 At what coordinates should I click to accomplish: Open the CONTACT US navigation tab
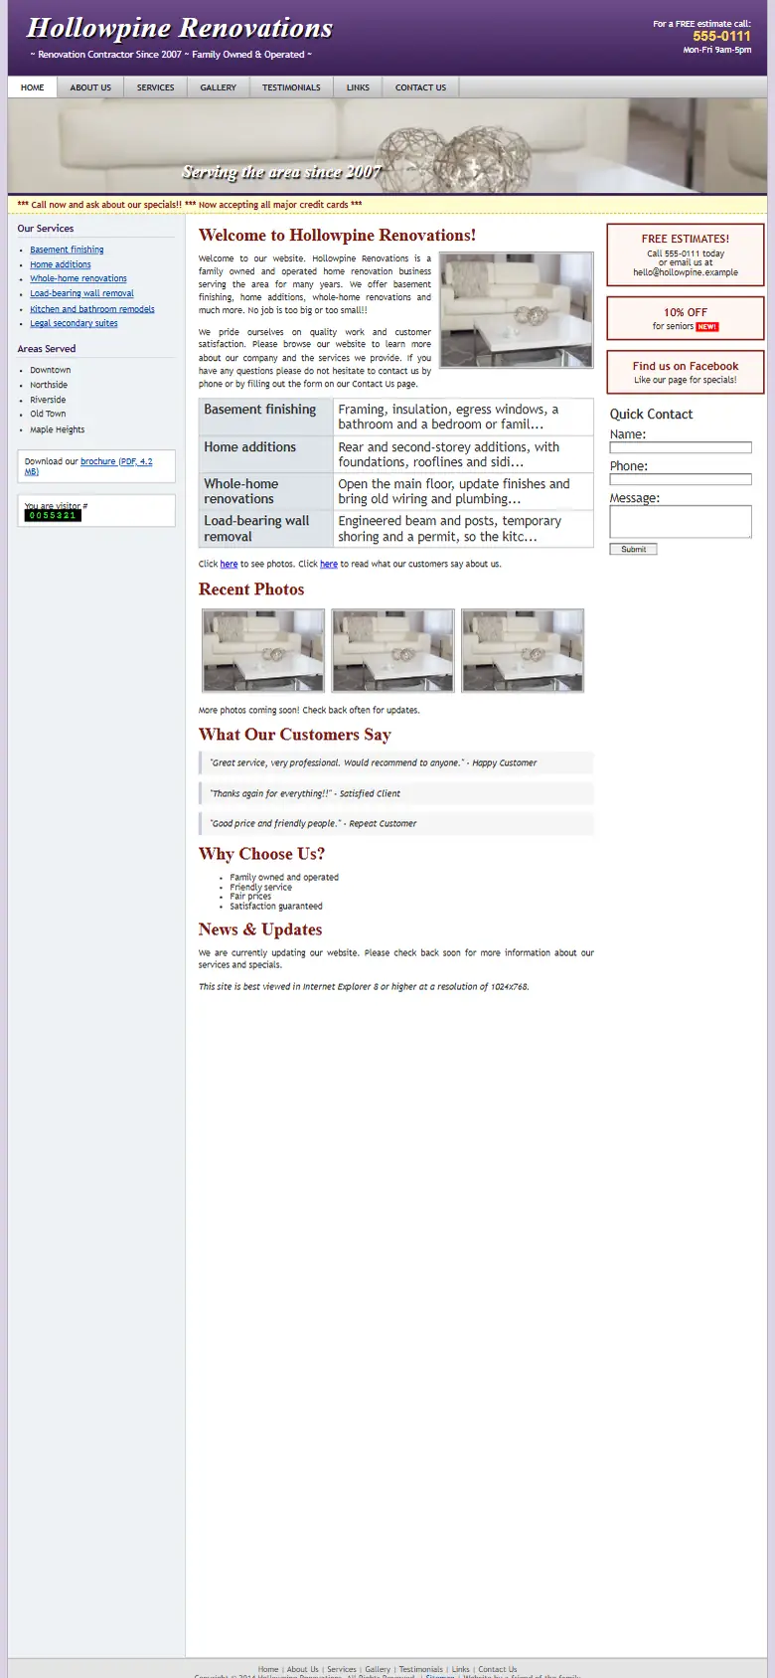[x=420, y=87]
